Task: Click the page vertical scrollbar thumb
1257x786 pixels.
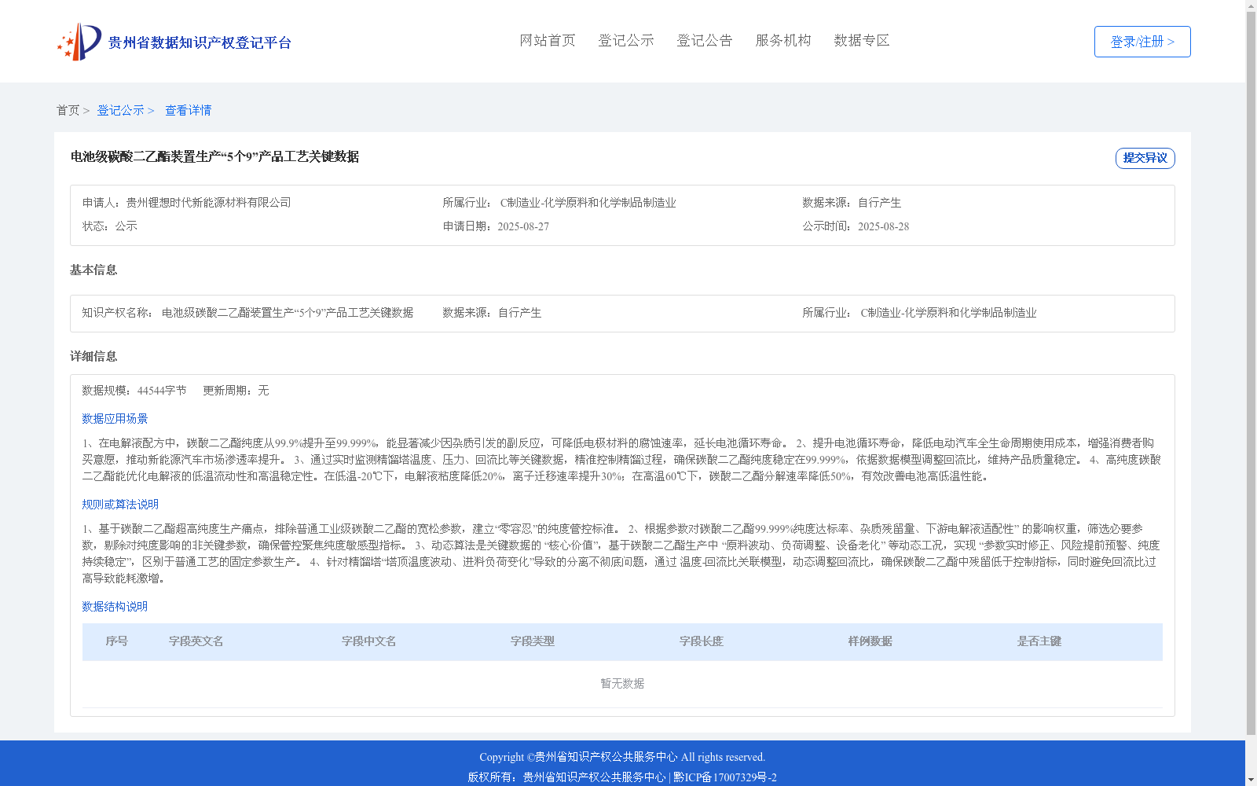Action: coord(1251,373)
